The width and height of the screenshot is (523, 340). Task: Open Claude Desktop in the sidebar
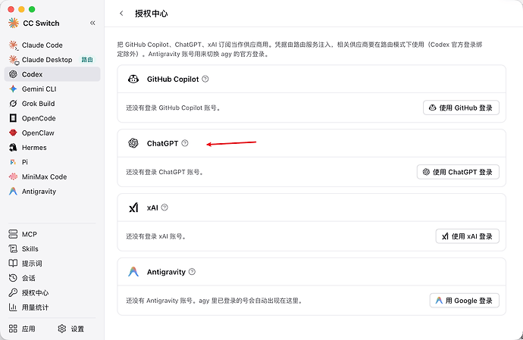pos(52,60)
